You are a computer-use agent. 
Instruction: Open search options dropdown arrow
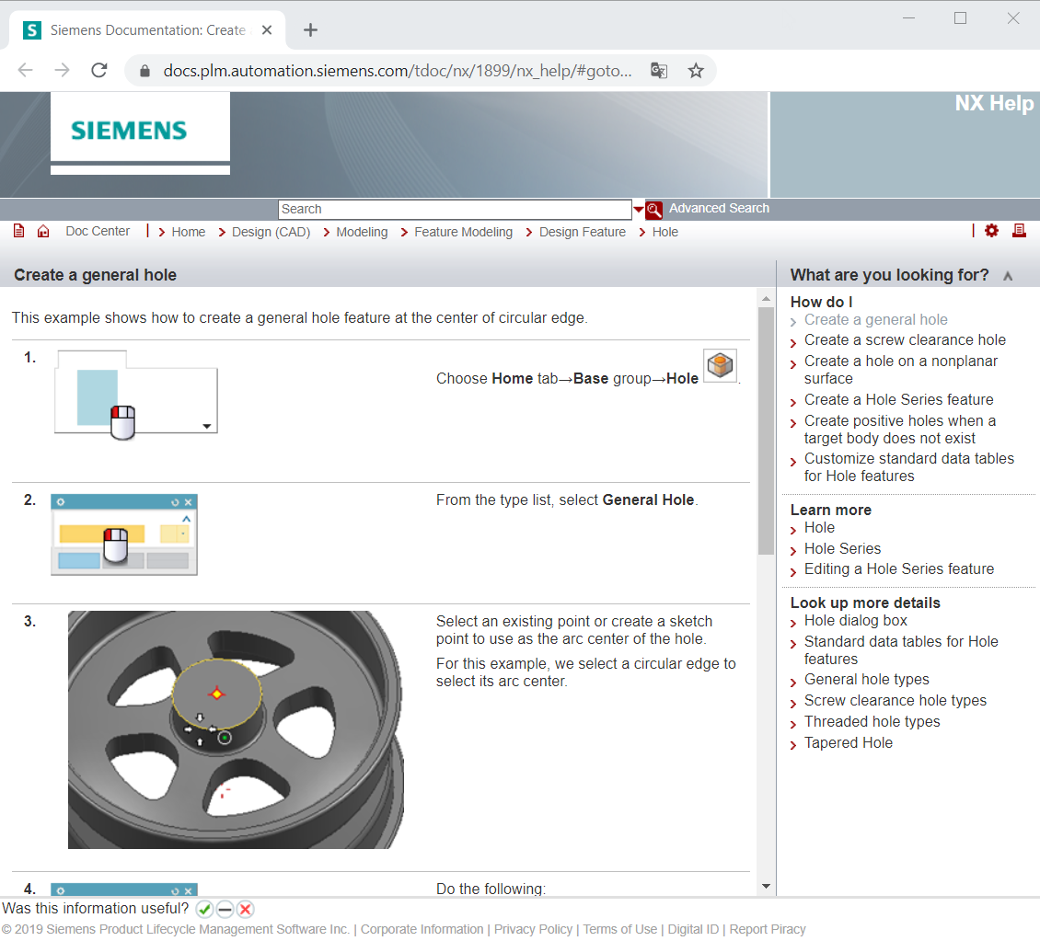click(x=638, y=210)
